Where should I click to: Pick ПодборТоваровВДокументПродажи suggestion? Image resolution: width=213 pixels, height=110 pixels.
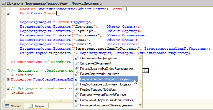pos(106,84)
